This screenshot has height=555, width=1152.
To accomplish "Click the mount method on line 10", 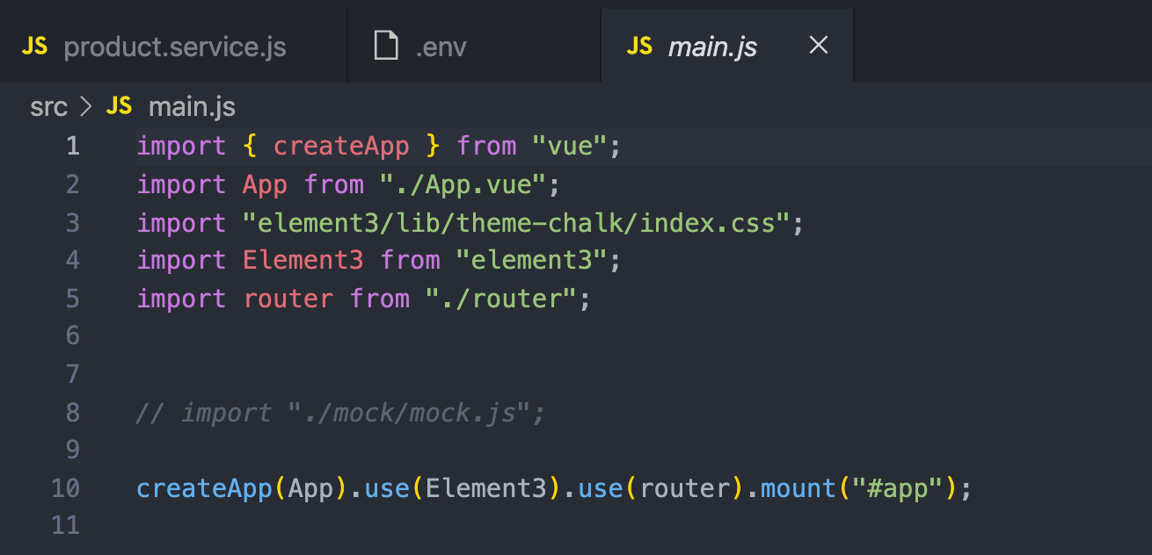I will click(798, 487).
